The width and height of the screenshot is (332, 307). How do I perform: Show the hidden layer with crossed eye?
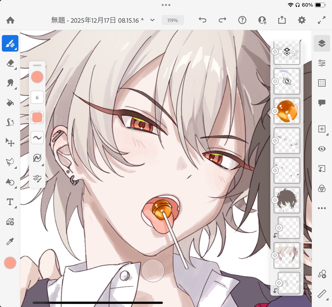(x=287, y=81)
